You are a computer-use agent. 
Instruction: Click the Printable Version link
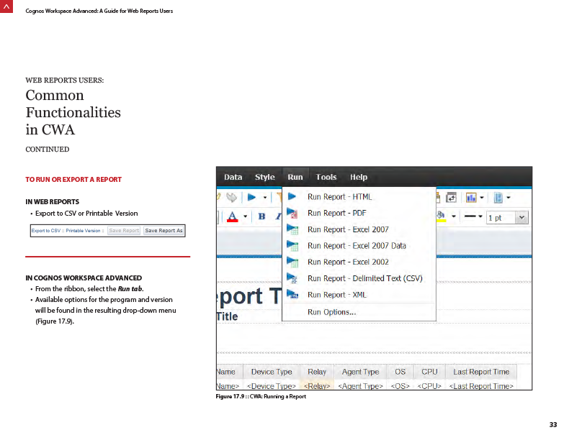point(83,230)
